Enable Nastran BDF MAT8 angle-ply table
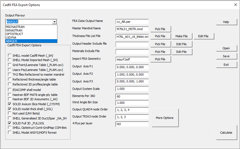The height and width of the screenshot is (149, 240). point(10,94)
